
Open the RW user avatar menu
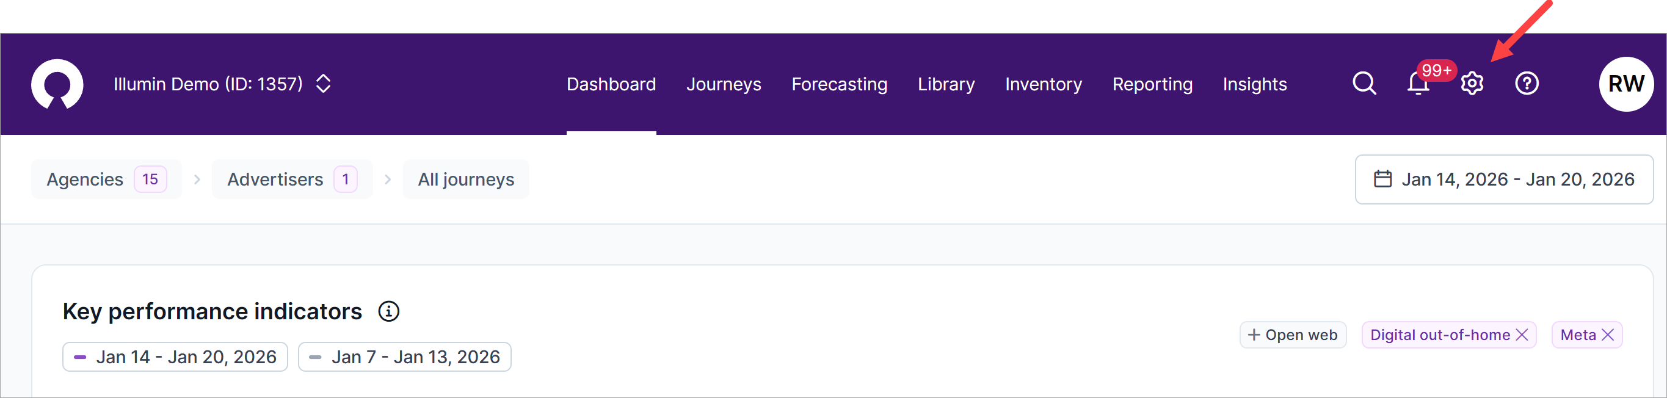pos(1625,84)
